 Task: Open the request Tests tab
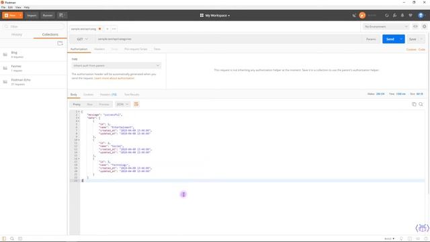[x=157, y=49]
